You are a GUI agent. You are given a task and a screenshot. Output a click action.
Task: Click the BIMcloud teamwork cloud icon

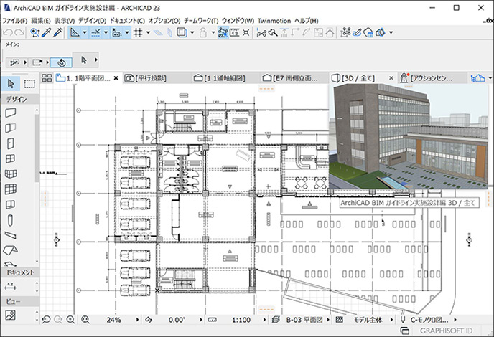click(368, 32)
